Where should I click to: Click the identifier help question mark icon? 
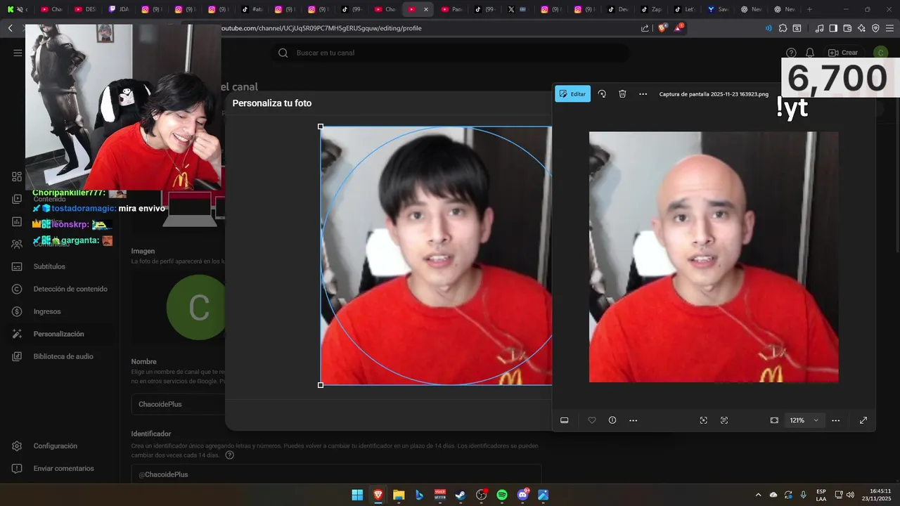tap(229, 455)
